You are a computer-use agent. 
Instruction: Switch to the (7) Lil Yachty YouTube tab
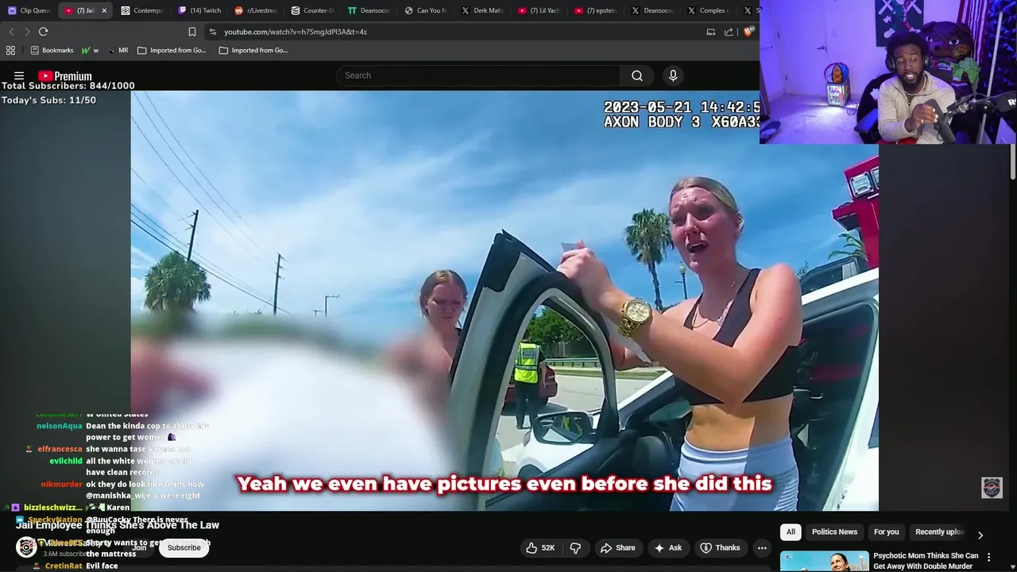(x=539, y=10)
